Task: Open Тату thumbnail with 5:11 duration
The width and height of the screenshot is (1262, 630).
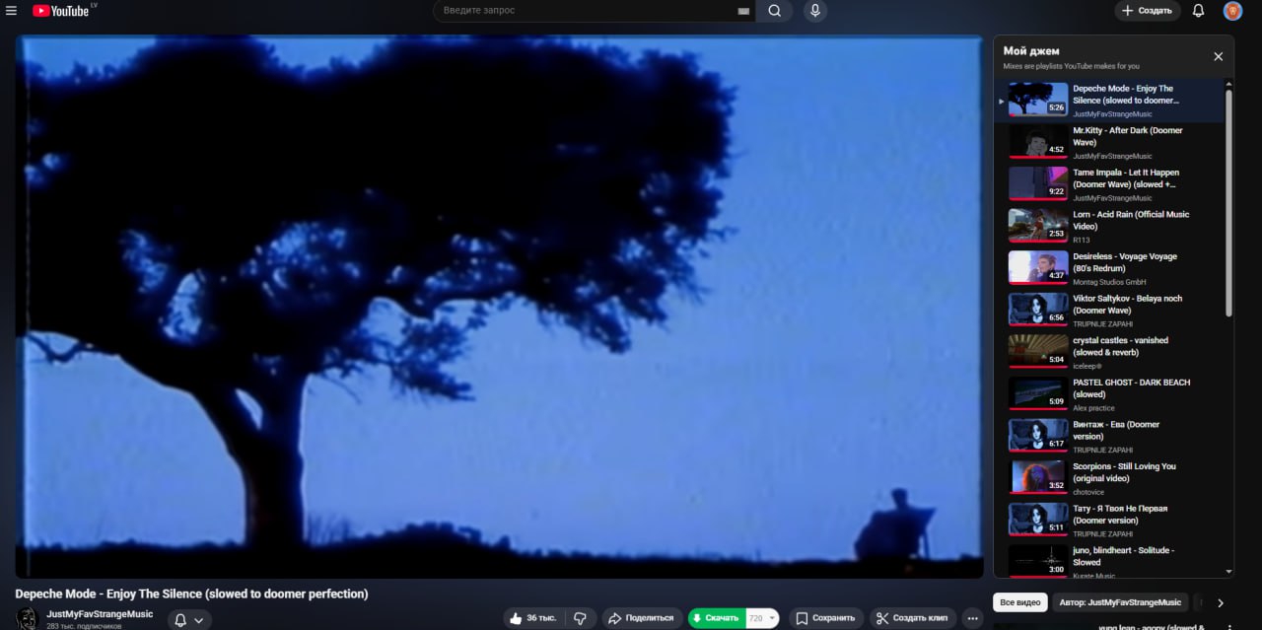Action: click(1037, 520)
